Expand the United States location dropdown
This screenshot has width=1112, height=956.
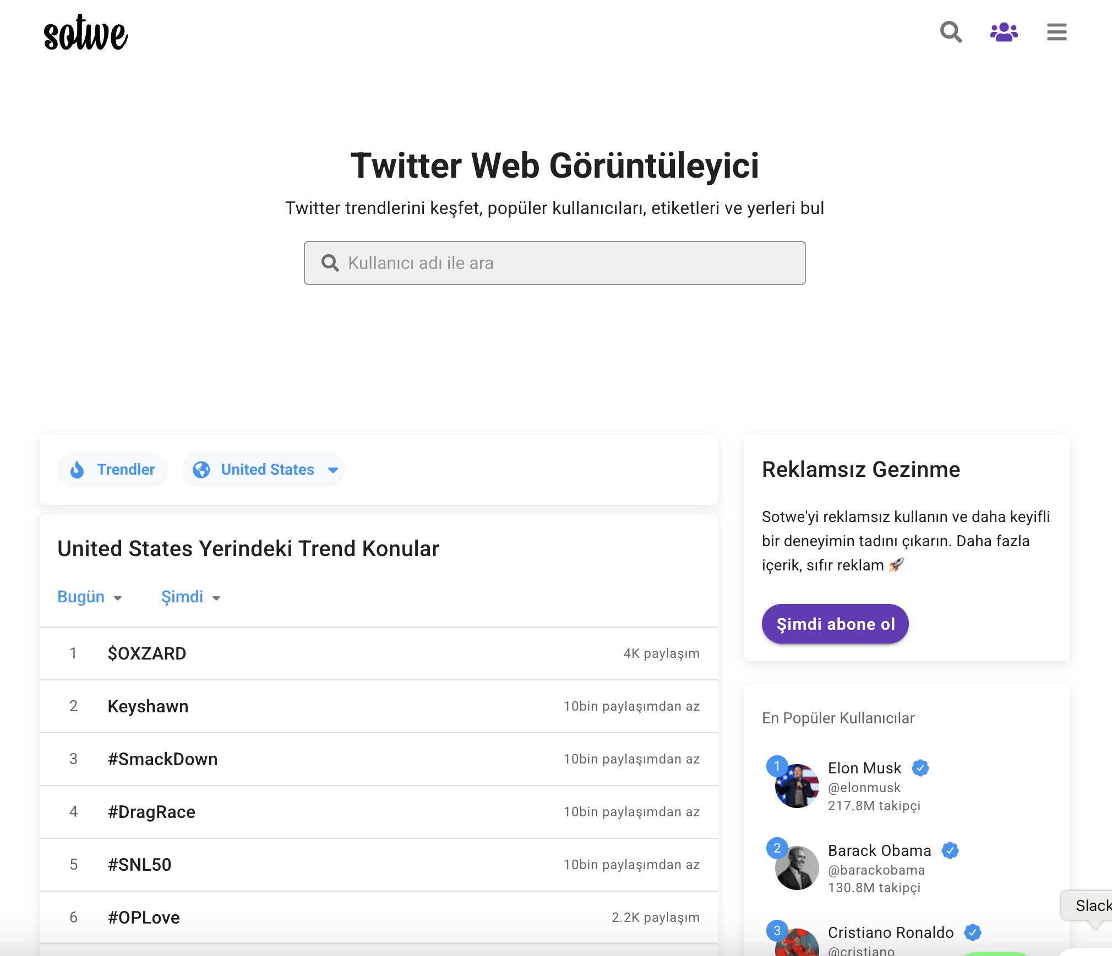(263, 470)
